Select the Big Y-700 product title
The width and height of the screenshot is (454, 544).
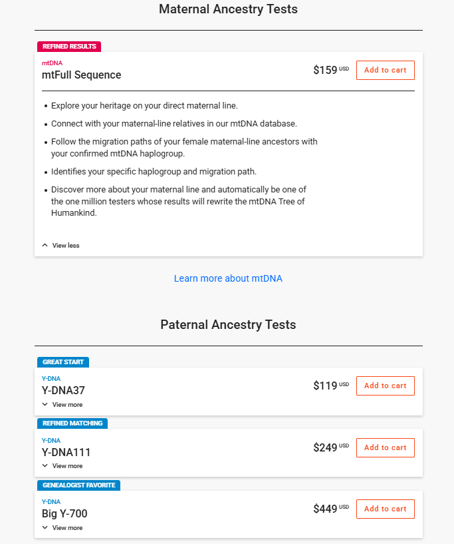pyautogui.click(x=64, y=513)
